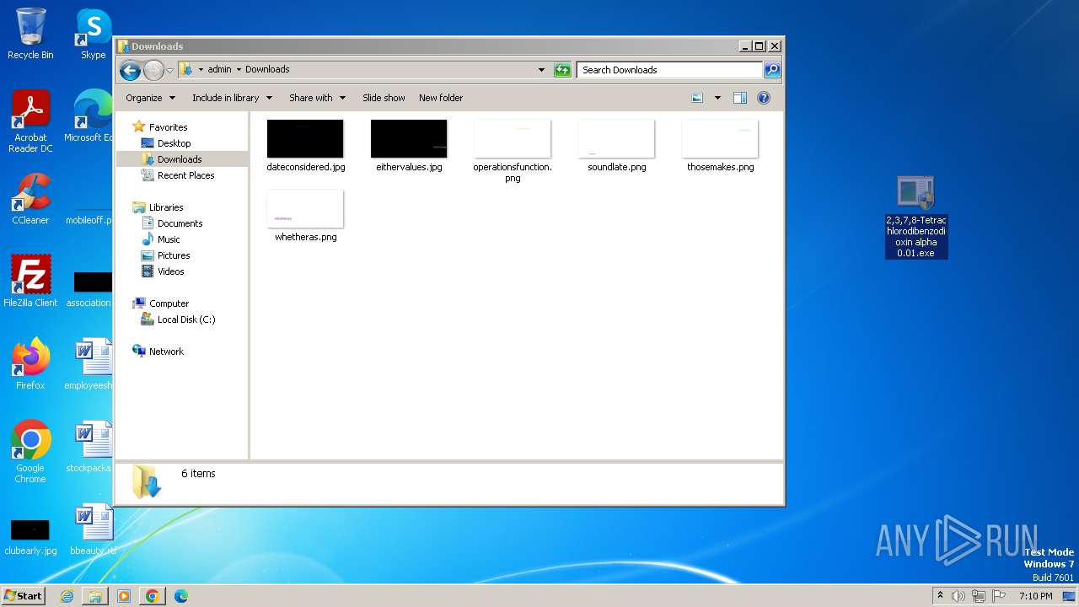Select the eithervalues.jpg thumbnail

[409, 139]
